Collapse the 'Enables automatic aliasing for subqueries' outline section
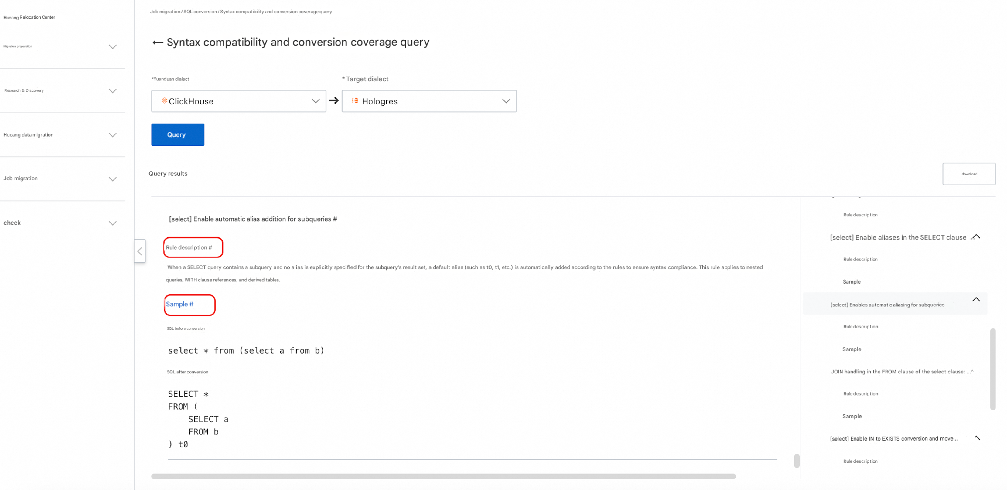This screenshot has width=1007, height=490. point(976,300)
